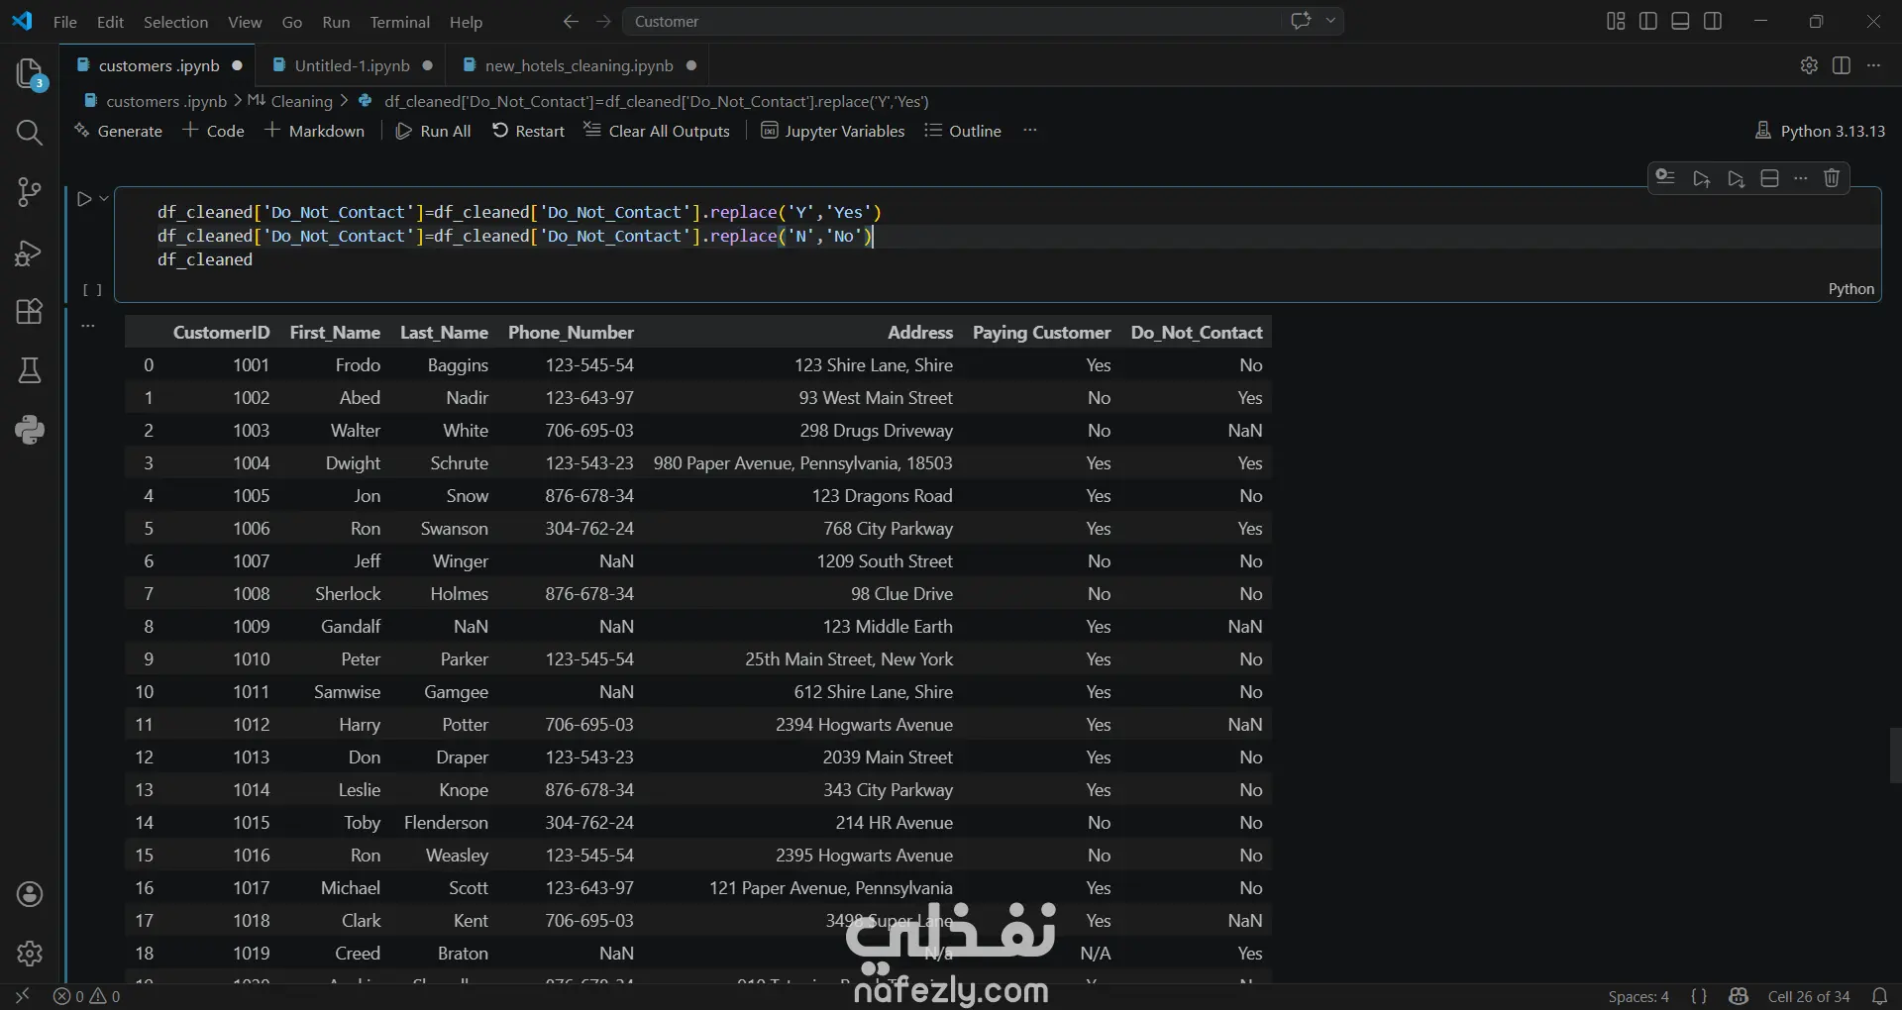Change the cell language mode Python

[1850, 289]
